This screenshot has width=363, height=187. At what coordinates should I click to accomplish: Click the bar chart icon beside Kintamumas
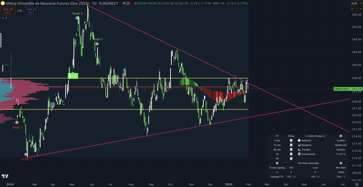click(x=299, y=154)
